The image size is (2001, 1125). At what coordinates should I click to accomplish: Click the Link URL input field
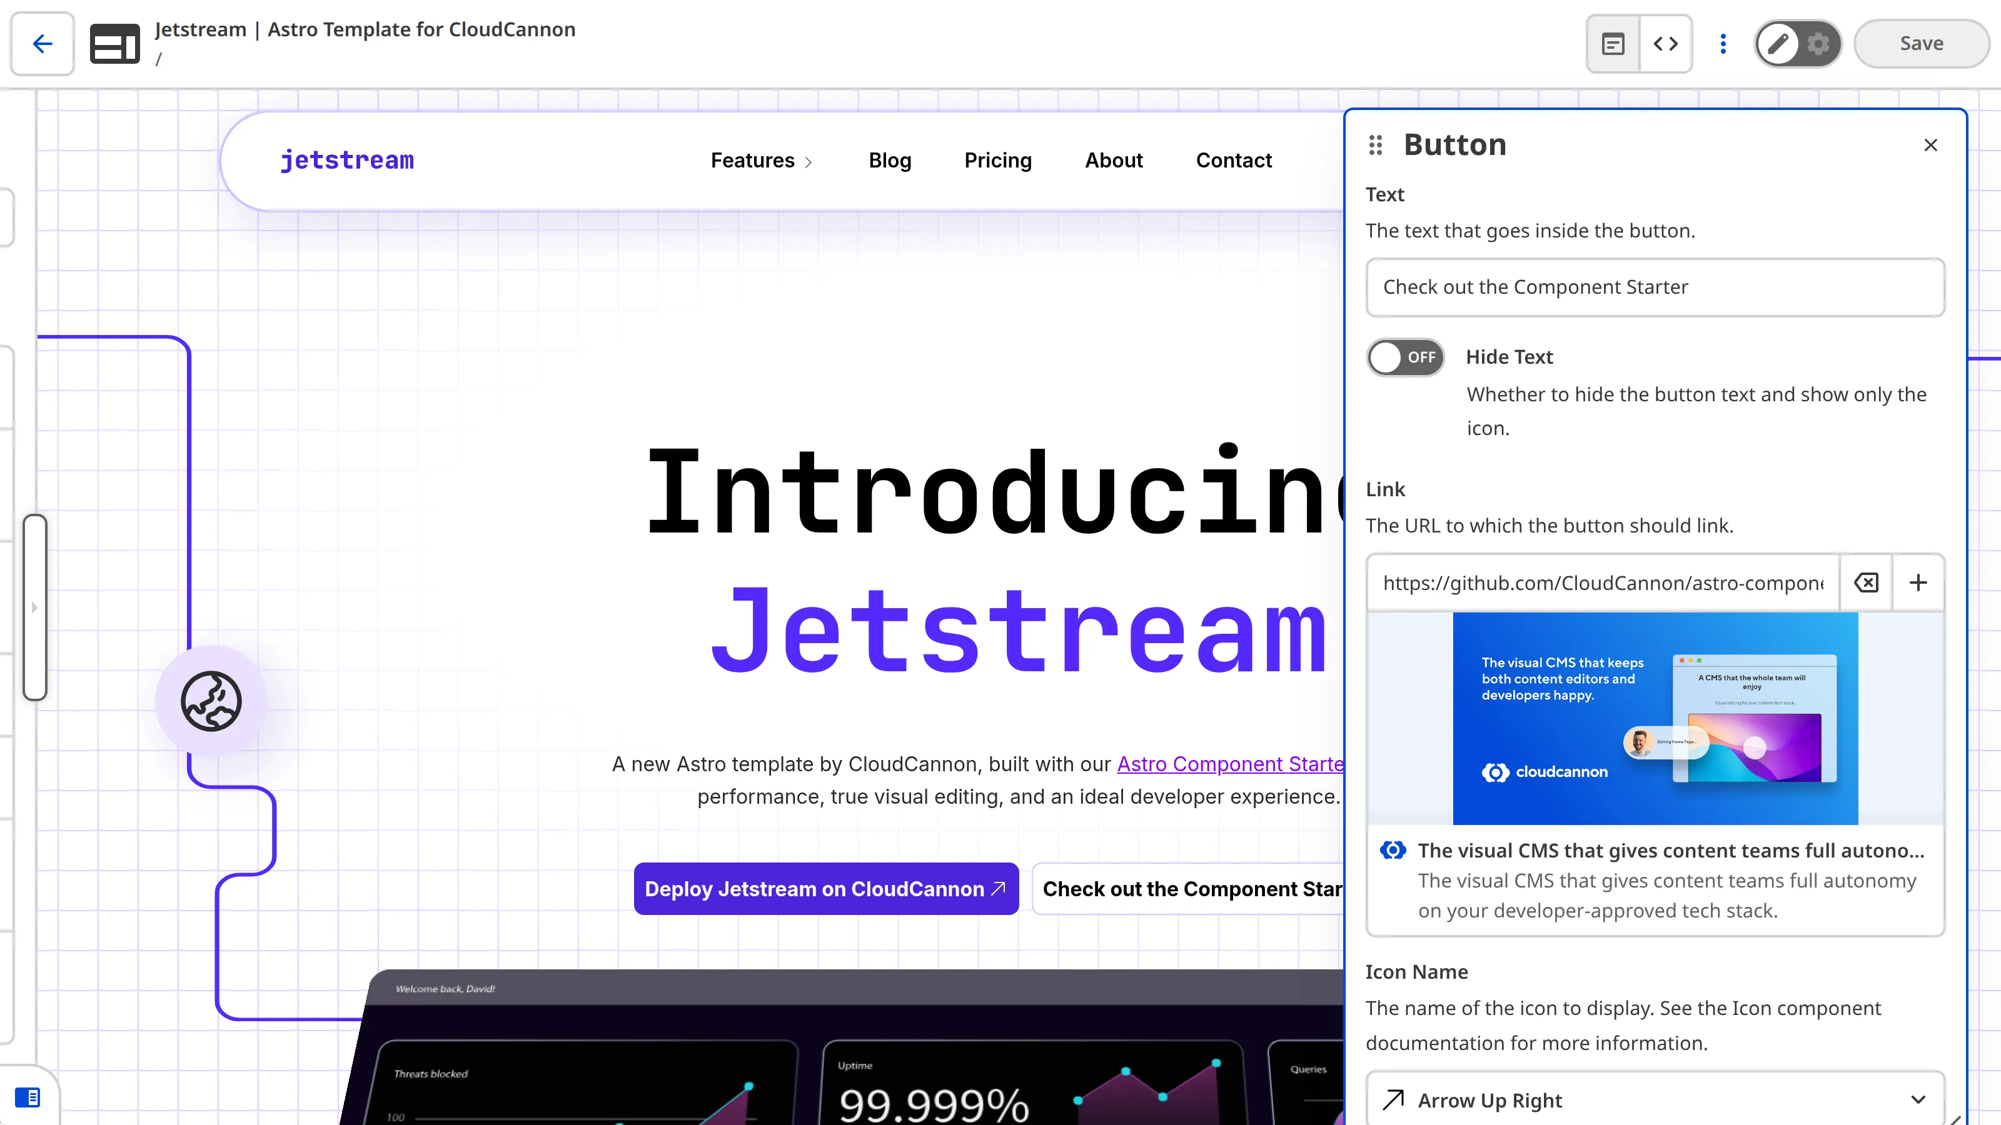tap(1603, 583)
